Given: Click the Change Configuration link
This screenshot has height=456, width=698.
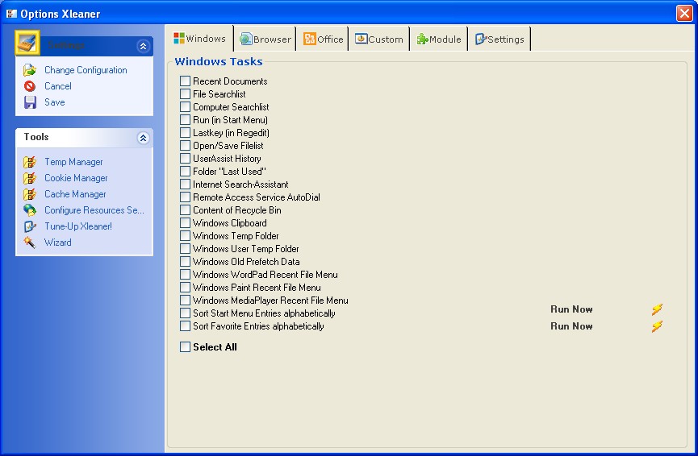Looking at the screenshot, I should coord(86,70).
